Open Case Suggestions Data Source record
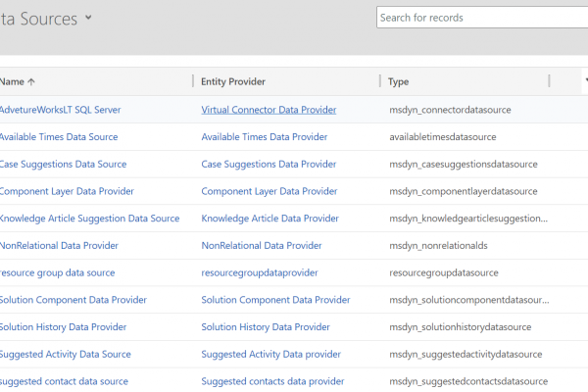This screenshot has height=392, width=588. (x=63, y=165)
